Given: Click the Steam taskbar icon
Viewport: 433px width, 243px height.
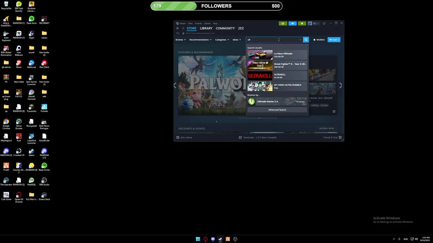Looking at the screenshot, I should pos(220,239).
